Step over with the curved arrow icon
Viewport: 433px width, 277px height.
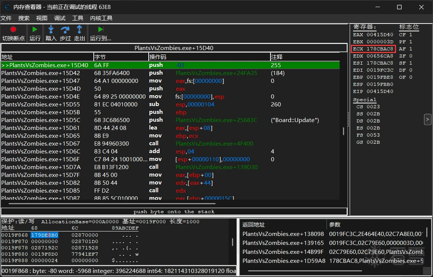click(x=65, y=29)
